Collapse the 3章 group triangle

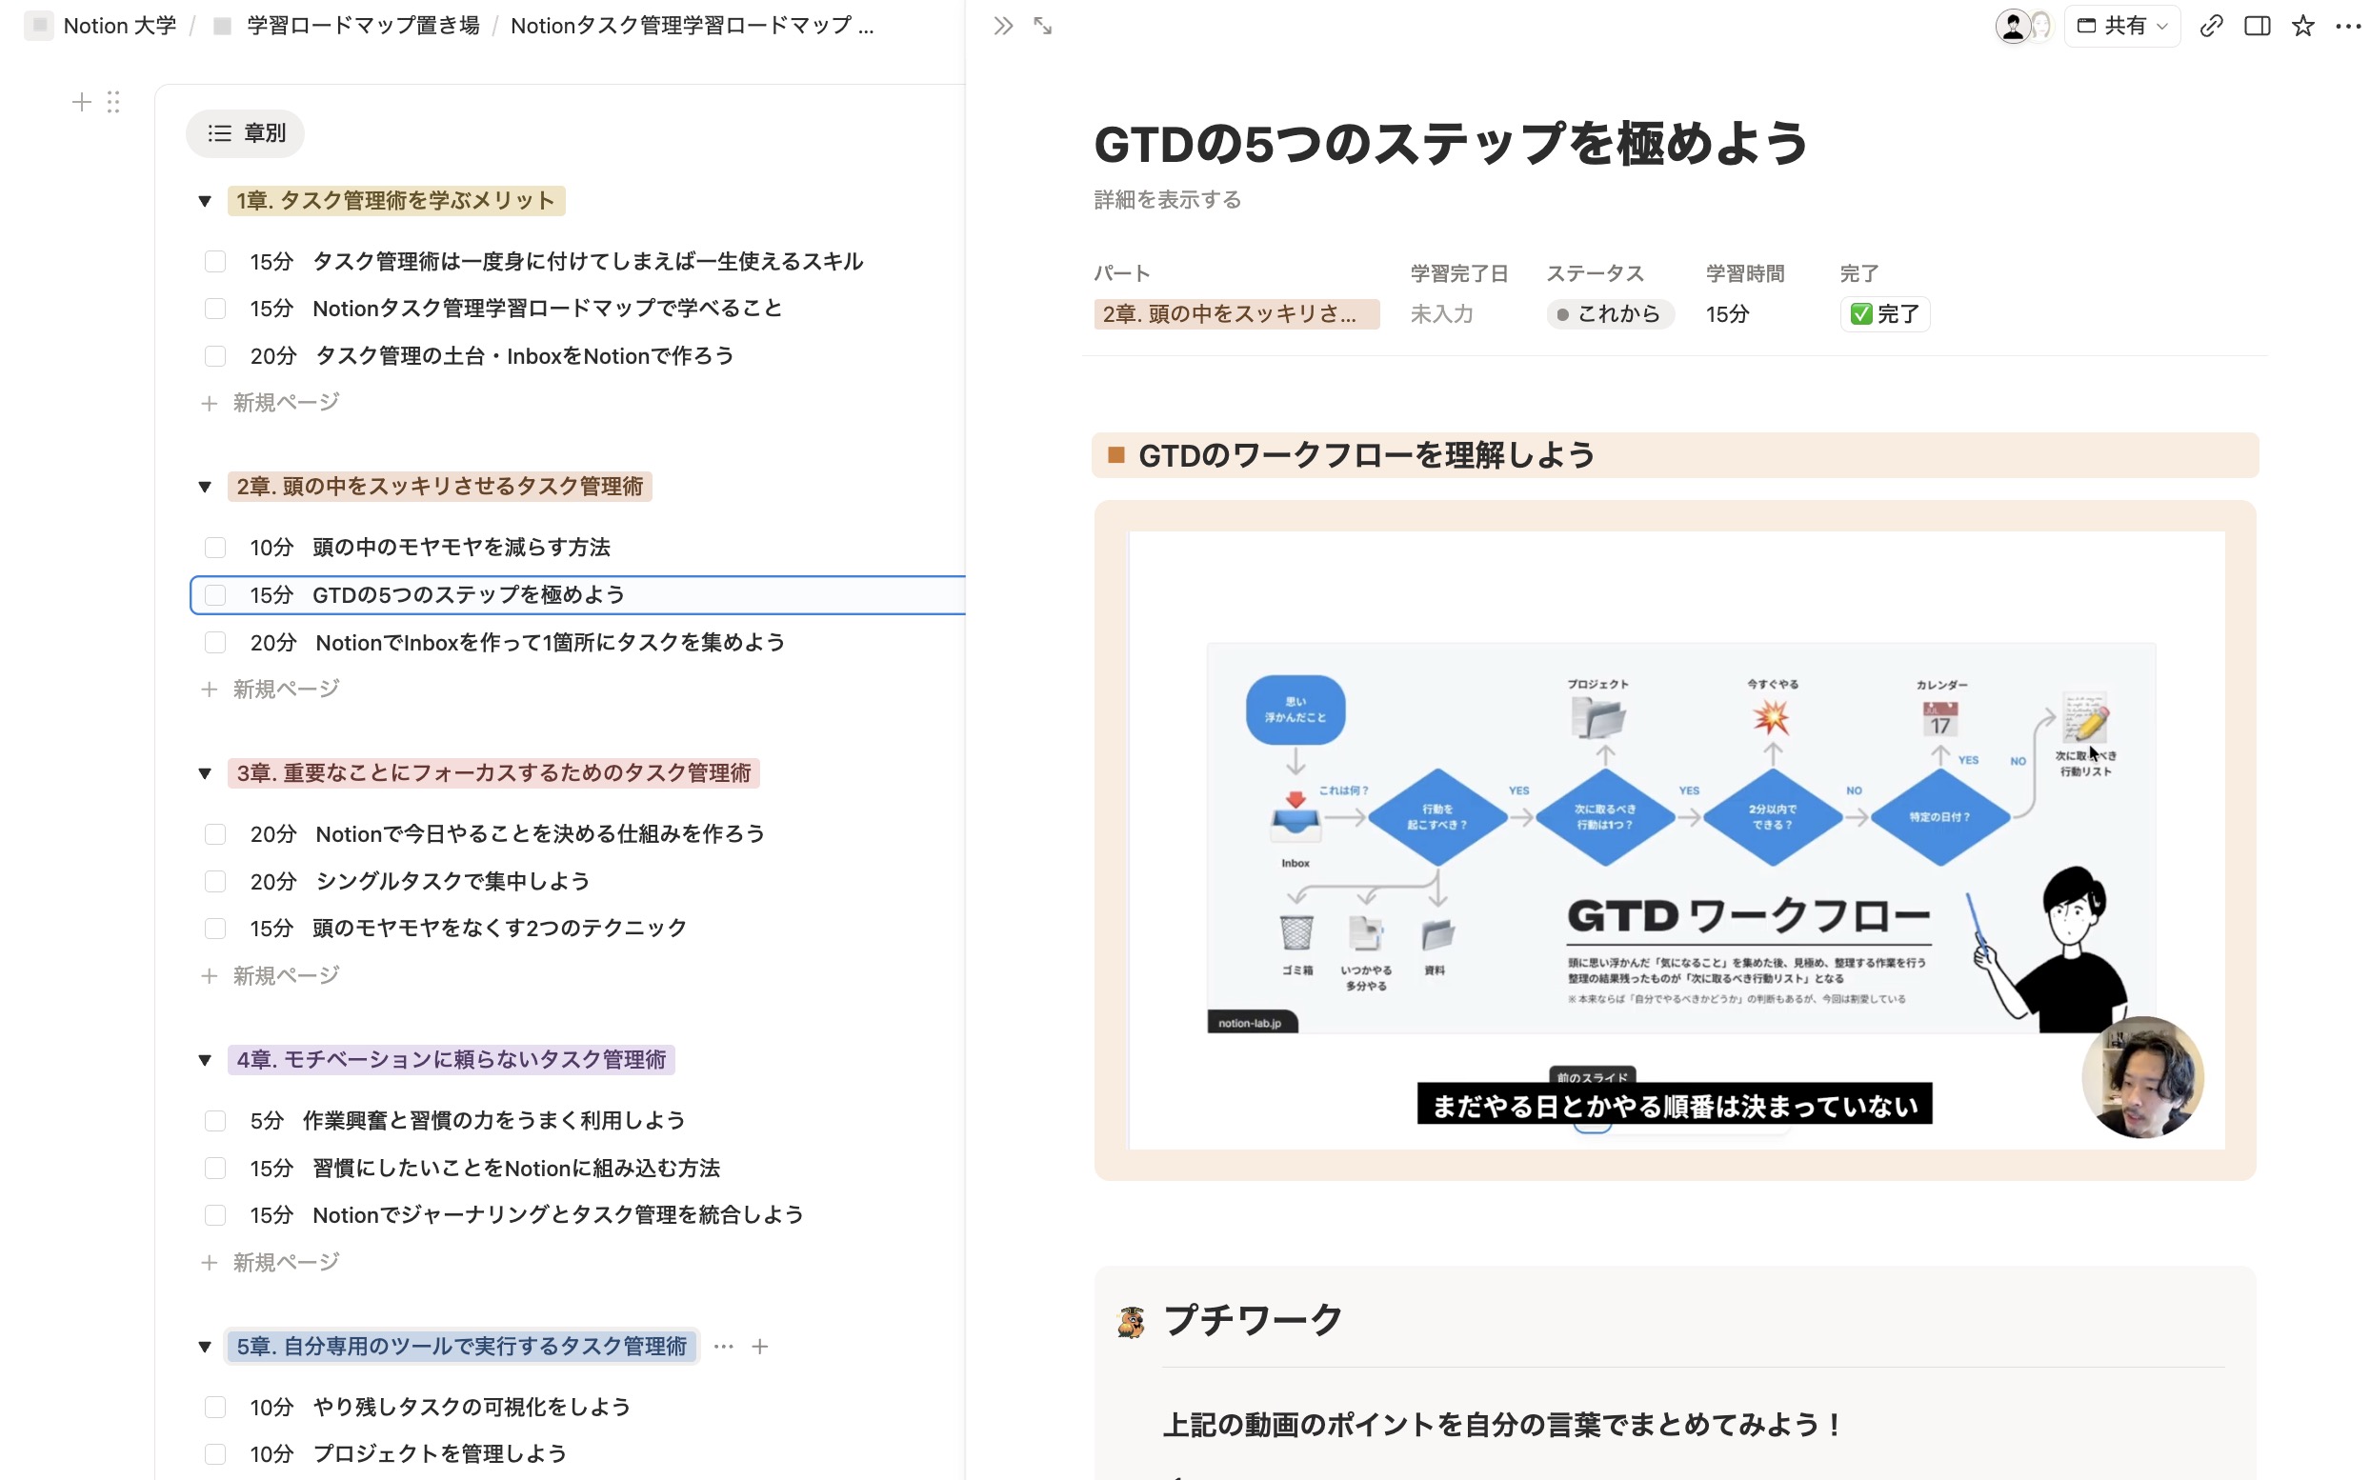205,773
